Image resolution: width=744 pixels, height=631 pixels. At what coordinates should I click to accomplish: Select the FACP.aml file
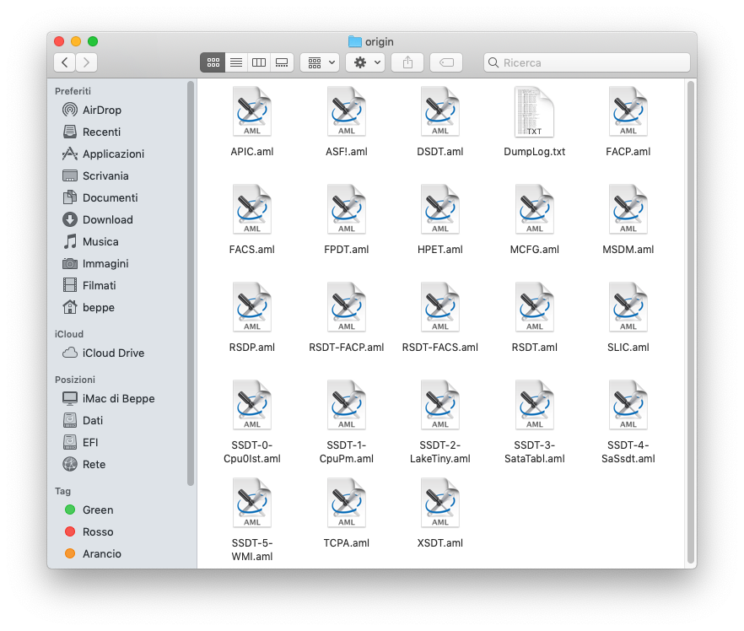[x=628, y=121]
